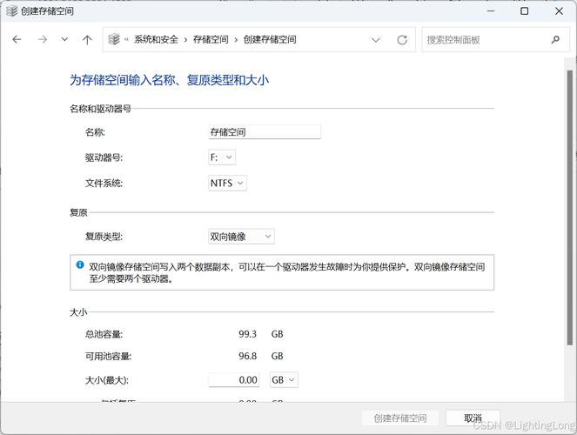Click the control panel icon in address bar
Viewport: 577px width, 435px height.
click(x=114, y=39)
